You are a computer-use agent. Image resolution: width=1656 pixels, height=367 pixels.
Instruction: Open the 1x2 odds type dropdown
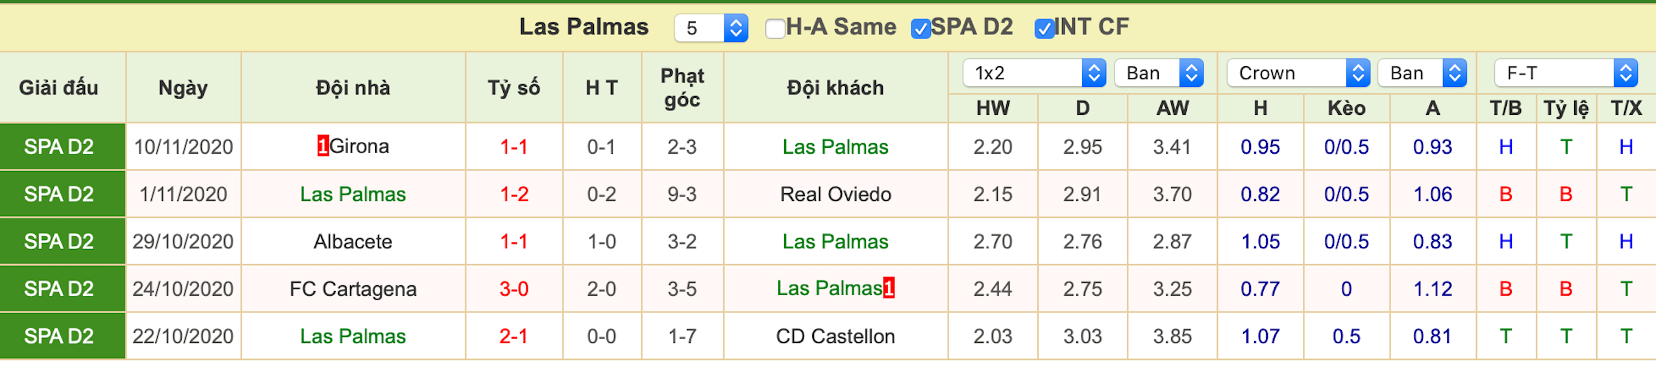click(x=1034, y=73)
